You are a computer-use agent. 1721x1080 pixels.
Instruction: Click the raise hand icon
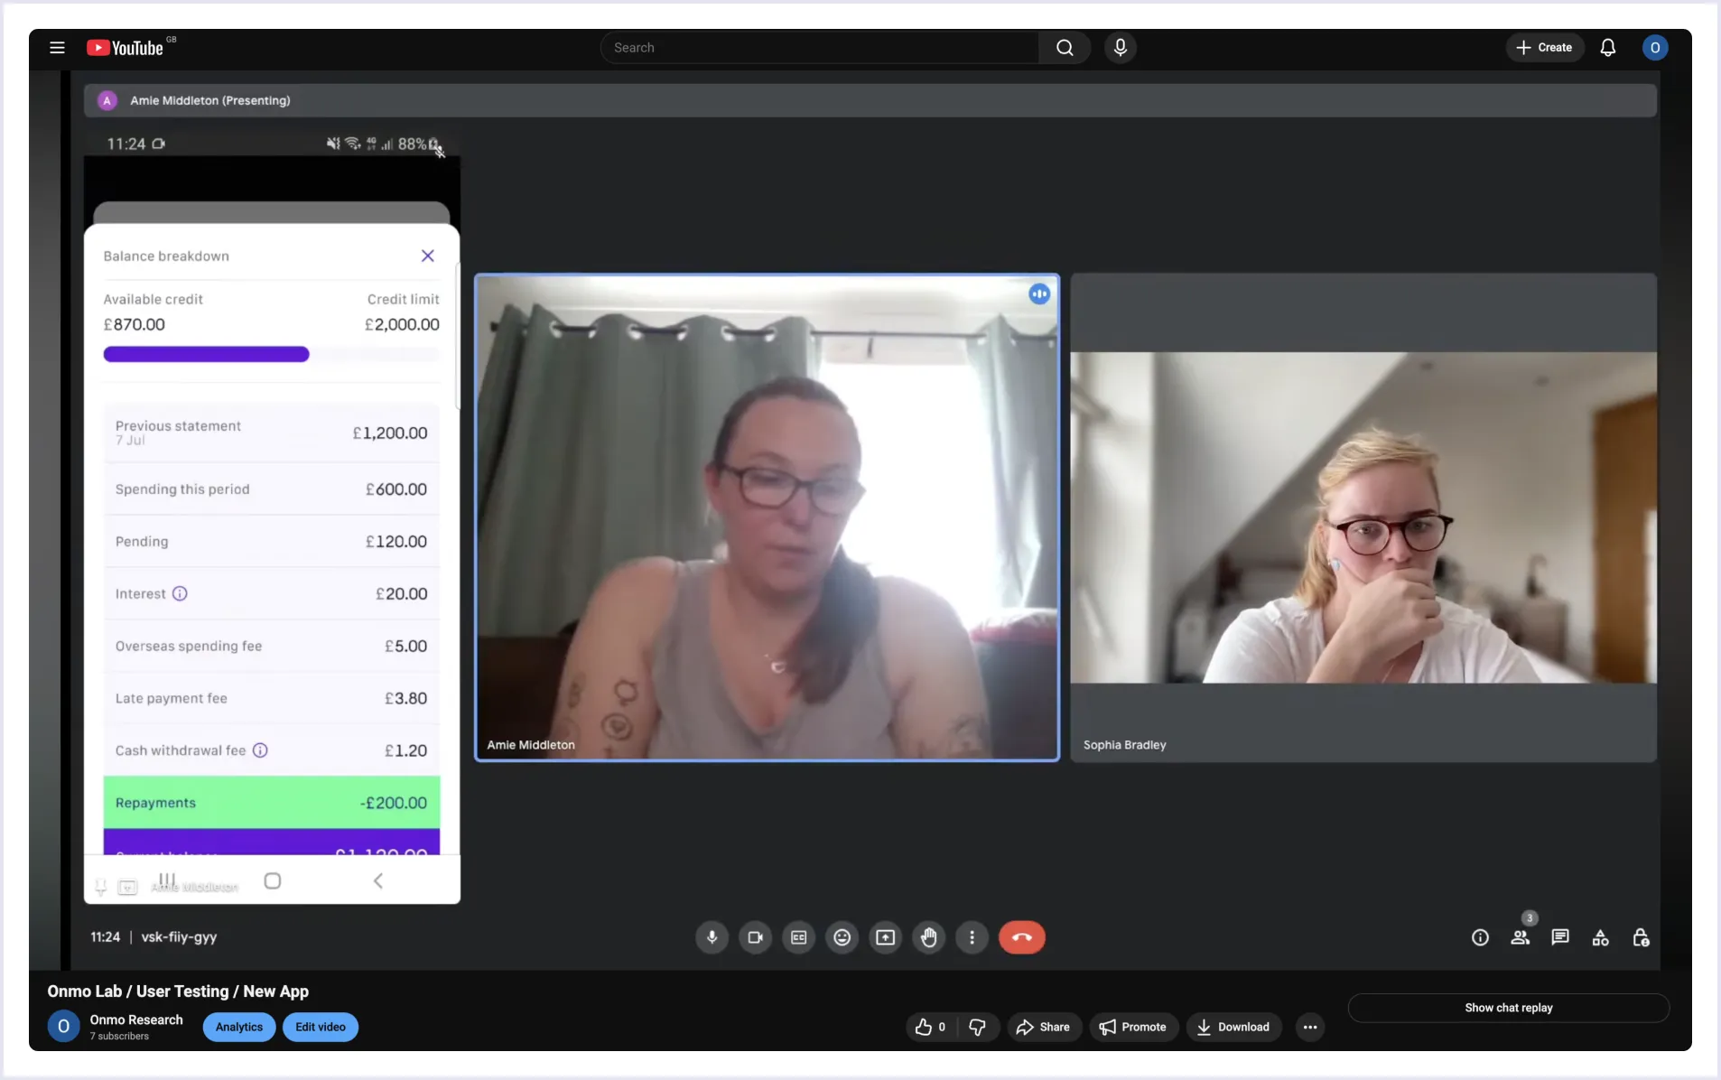[928, 937]
